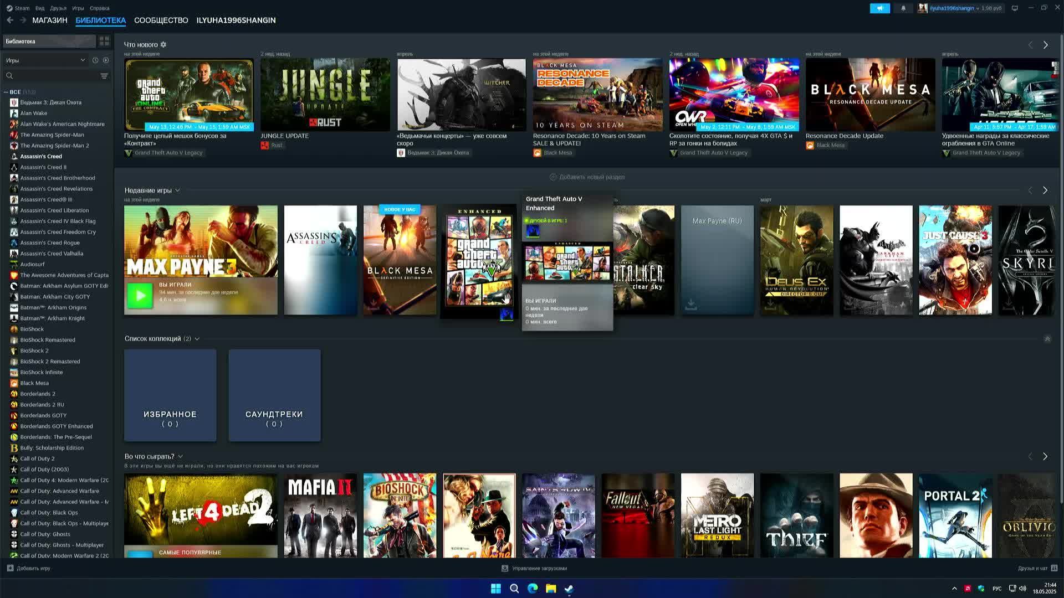Open friends chat icon at bottom right

pos(1054,568)
